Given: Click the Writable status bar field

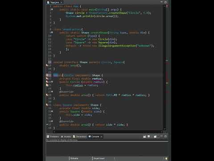Looking at the screenshot, I should click(x=74, y=158).
